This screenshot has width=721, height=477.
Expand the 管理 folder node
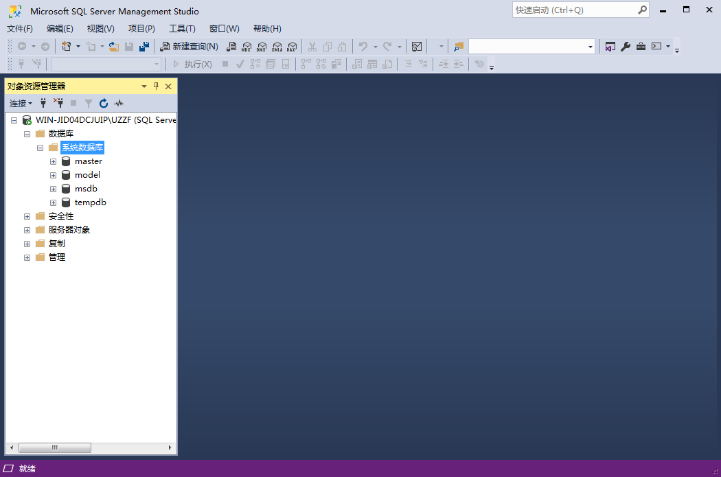pyautogui.click(x=27, y=258)
